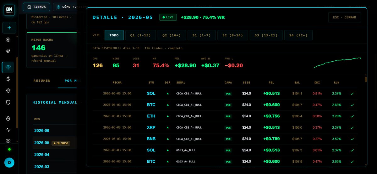
Task: Click the CBCA_CB1_A+_BULL signal on ETH row
Action: pyautogui.click(x=189, y=116)
